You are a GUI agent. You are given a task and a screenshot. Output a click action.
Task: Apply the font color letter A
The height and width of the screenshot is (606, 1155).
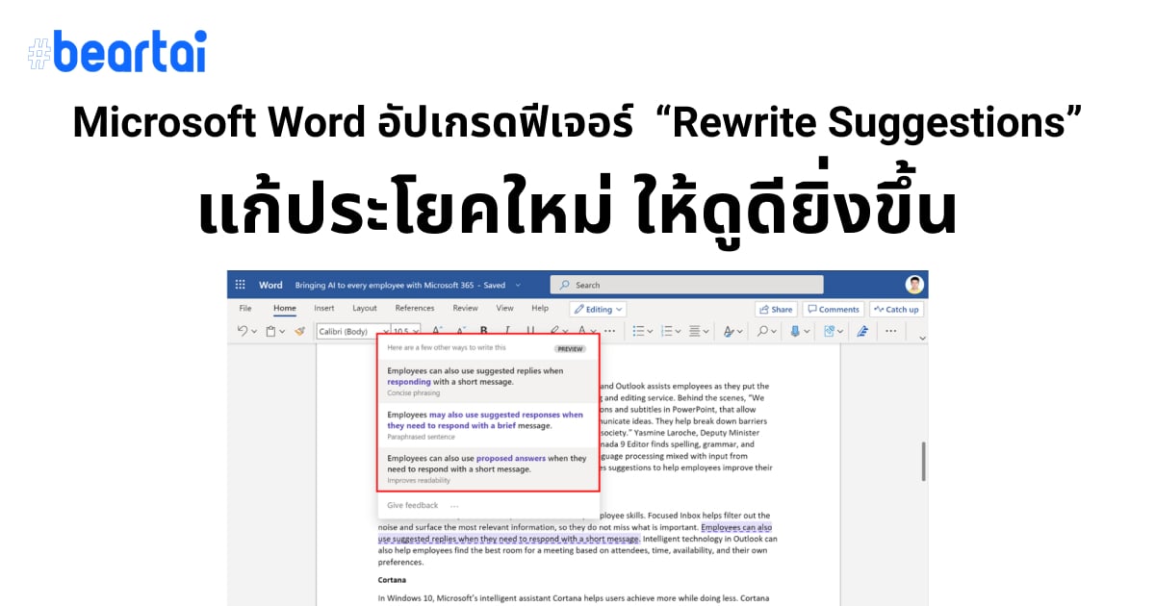[582, 330]
